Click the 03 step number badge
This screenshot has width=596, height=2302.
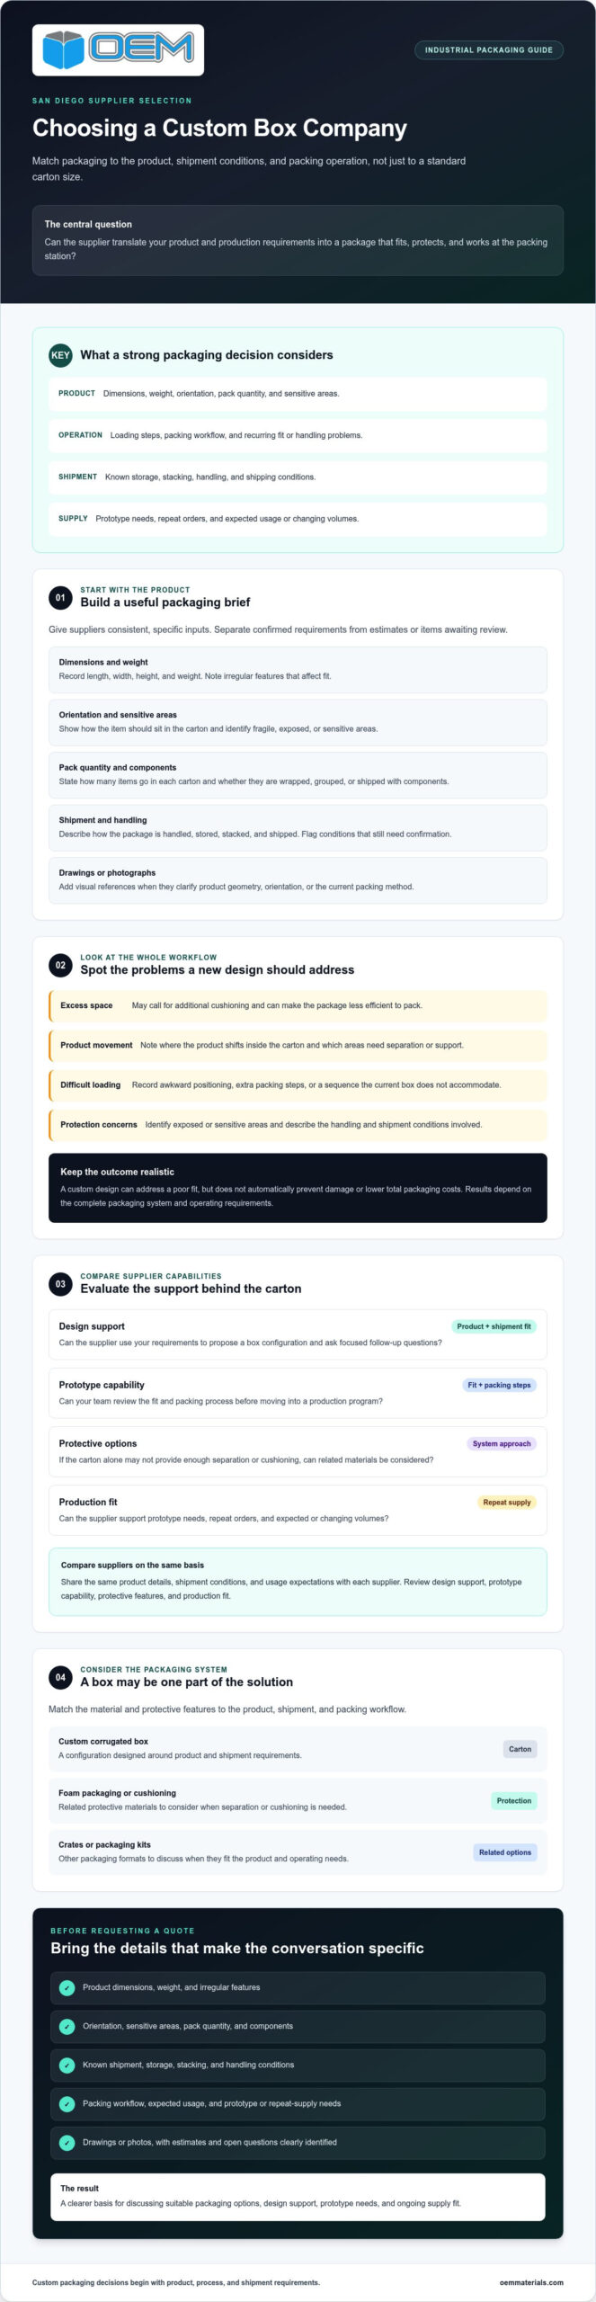(x=60, y=1283)
